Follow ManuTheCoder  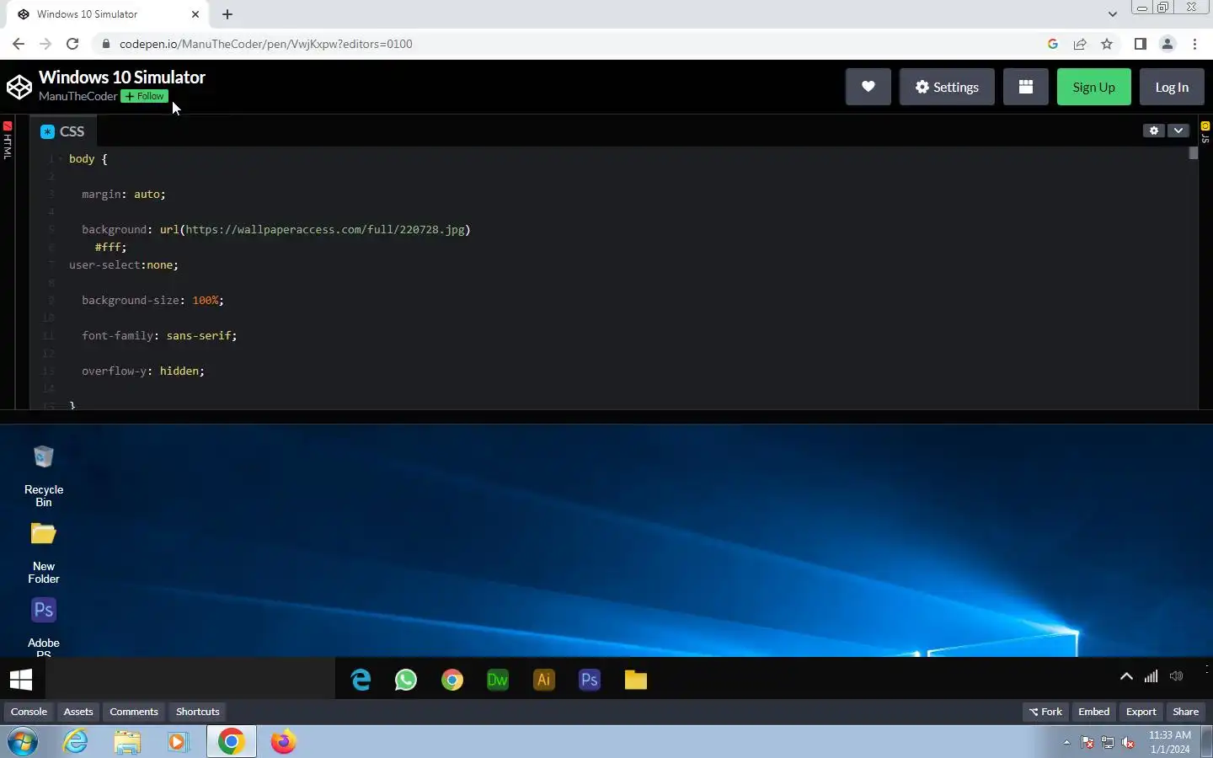[144, 96]
